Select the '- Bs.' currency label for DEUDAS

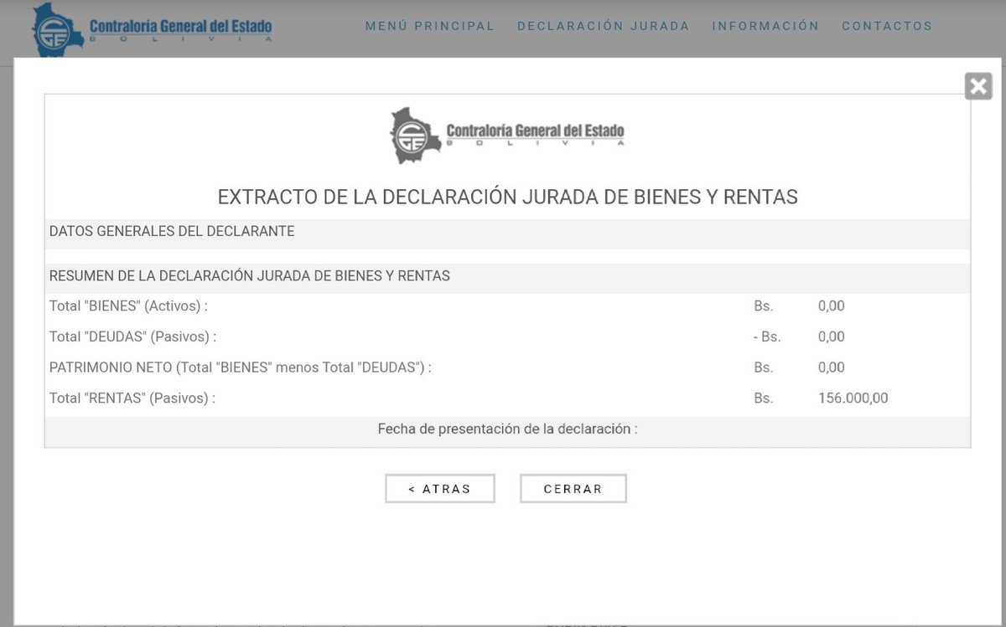(765, 337)
